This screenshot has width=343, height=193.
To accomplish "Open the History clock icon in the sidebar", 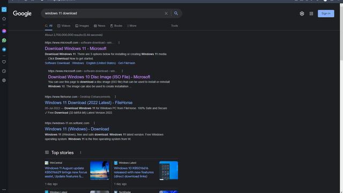I will pos(4,71).
